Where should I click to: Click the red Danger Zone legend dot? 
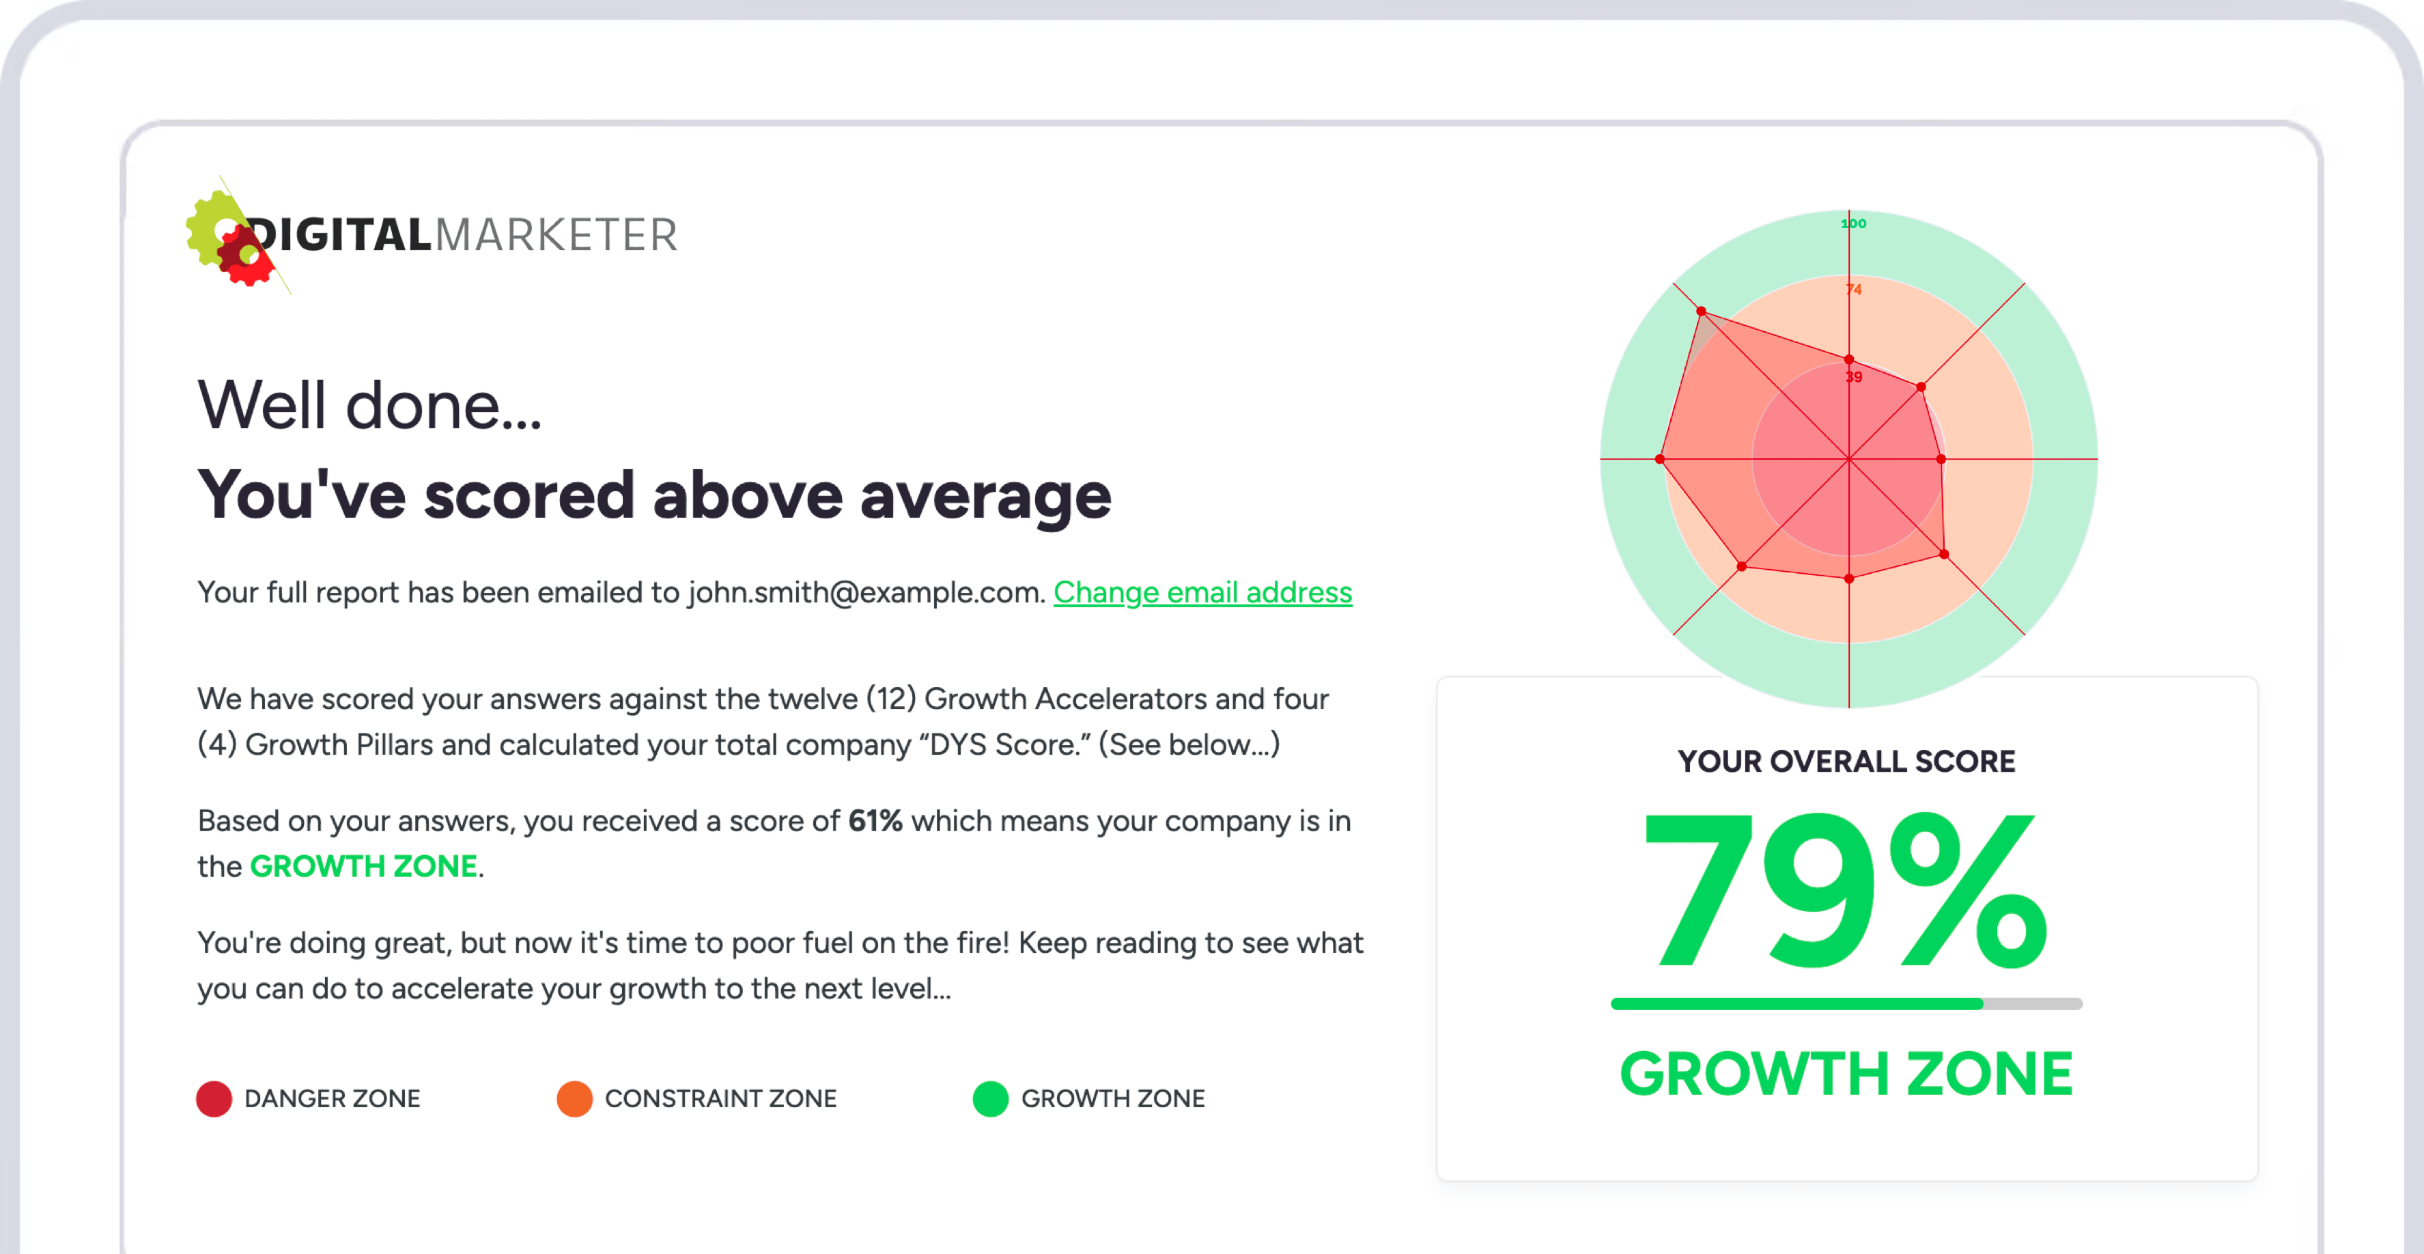click(214, 1099)
